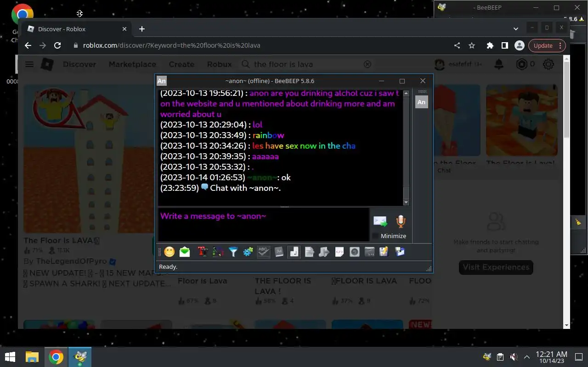Image resolution: width=588 pixels, height=367 pixels.
Task: Open font color picker in BeeBEEP toolbar
Action: tap(218, 252)
